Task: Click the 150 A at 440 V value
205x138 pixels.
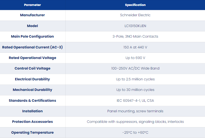Action: 135,47
